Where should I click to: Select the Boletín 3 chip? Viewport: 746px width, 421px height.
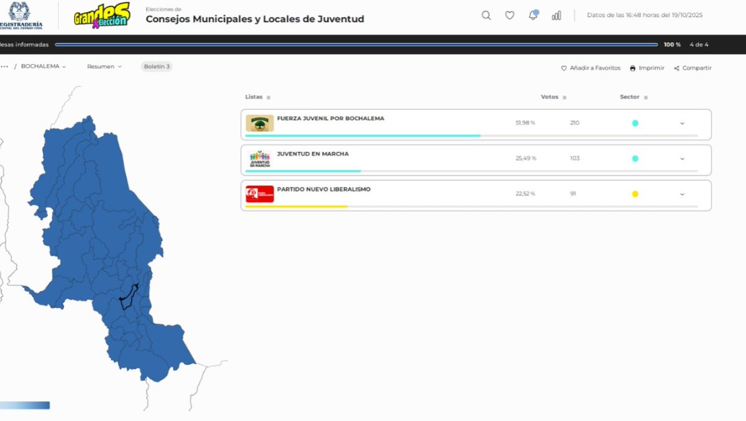click(157, 67)
